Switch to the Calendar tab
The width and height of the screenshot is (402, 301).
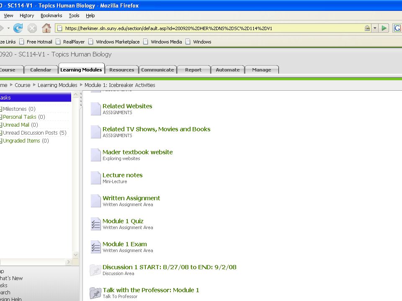(x=41, y=70)
